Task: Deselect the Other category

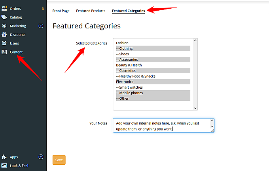Action: click(x=153, y=99)
